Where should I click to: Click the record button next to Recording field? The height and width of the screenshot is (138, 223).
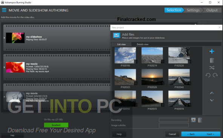point(193,120)
